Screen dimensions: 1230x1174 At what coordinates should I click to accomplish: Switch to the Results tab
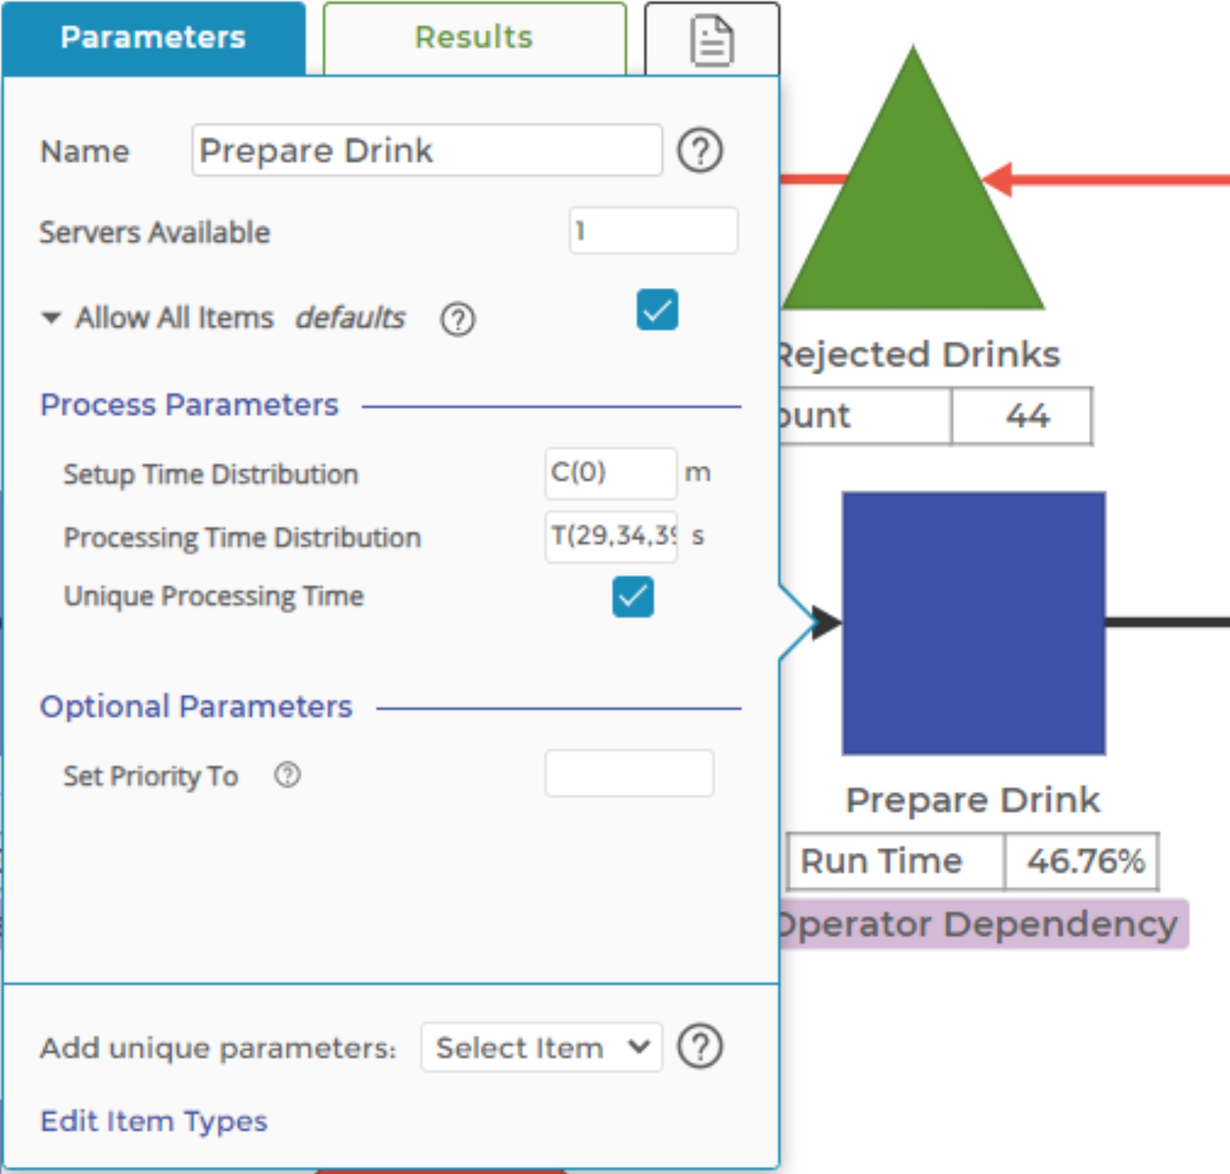474,37
